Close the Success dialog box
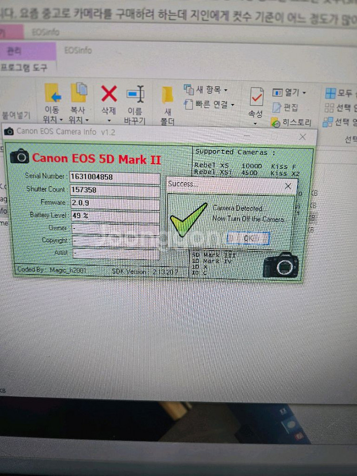 pyautogui.click(x=288, y=186)
